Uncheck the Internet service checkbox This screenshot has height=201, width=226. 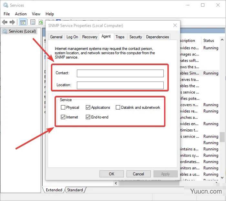(63, 117)
